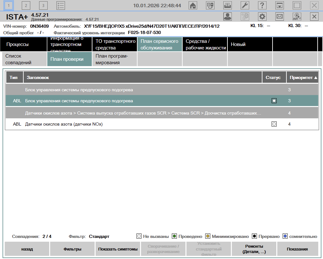Viewport: 323px width, 259px height.
Task: Open the AIR search icon
Action: tap(297, 17)
